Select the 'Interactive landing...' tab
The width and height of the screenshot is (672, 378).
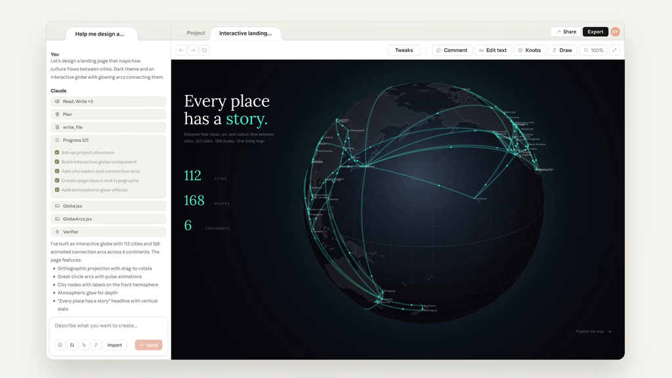[x=245, y=33]
